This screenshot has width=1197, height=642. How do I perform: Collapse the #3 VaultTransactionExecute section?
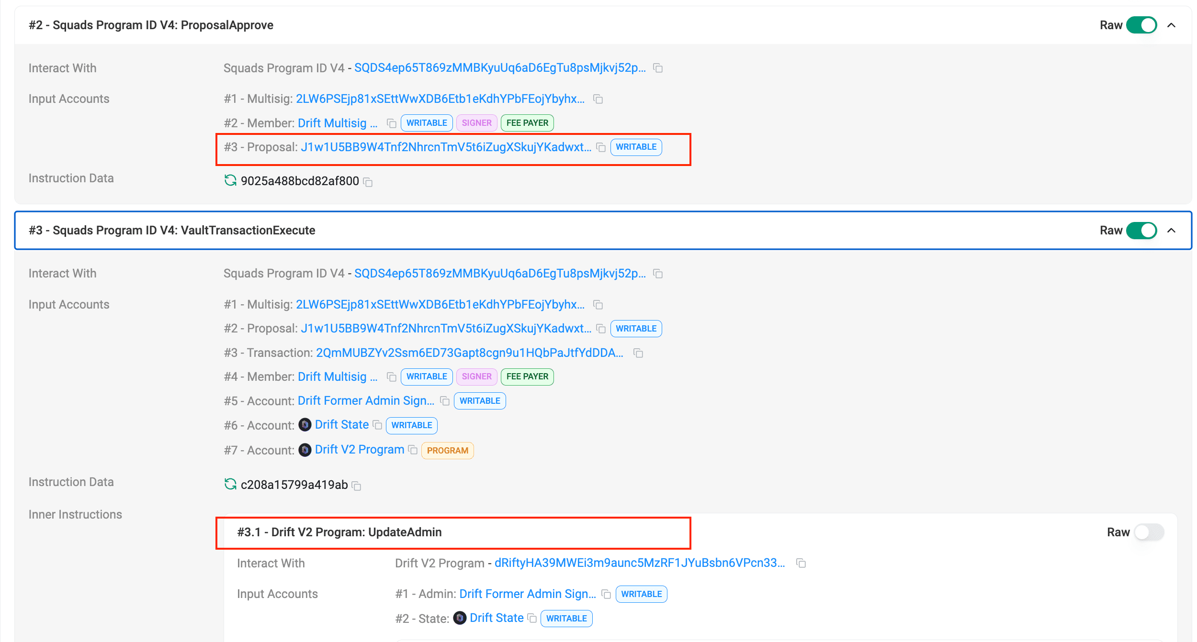tap(1172, 231)
